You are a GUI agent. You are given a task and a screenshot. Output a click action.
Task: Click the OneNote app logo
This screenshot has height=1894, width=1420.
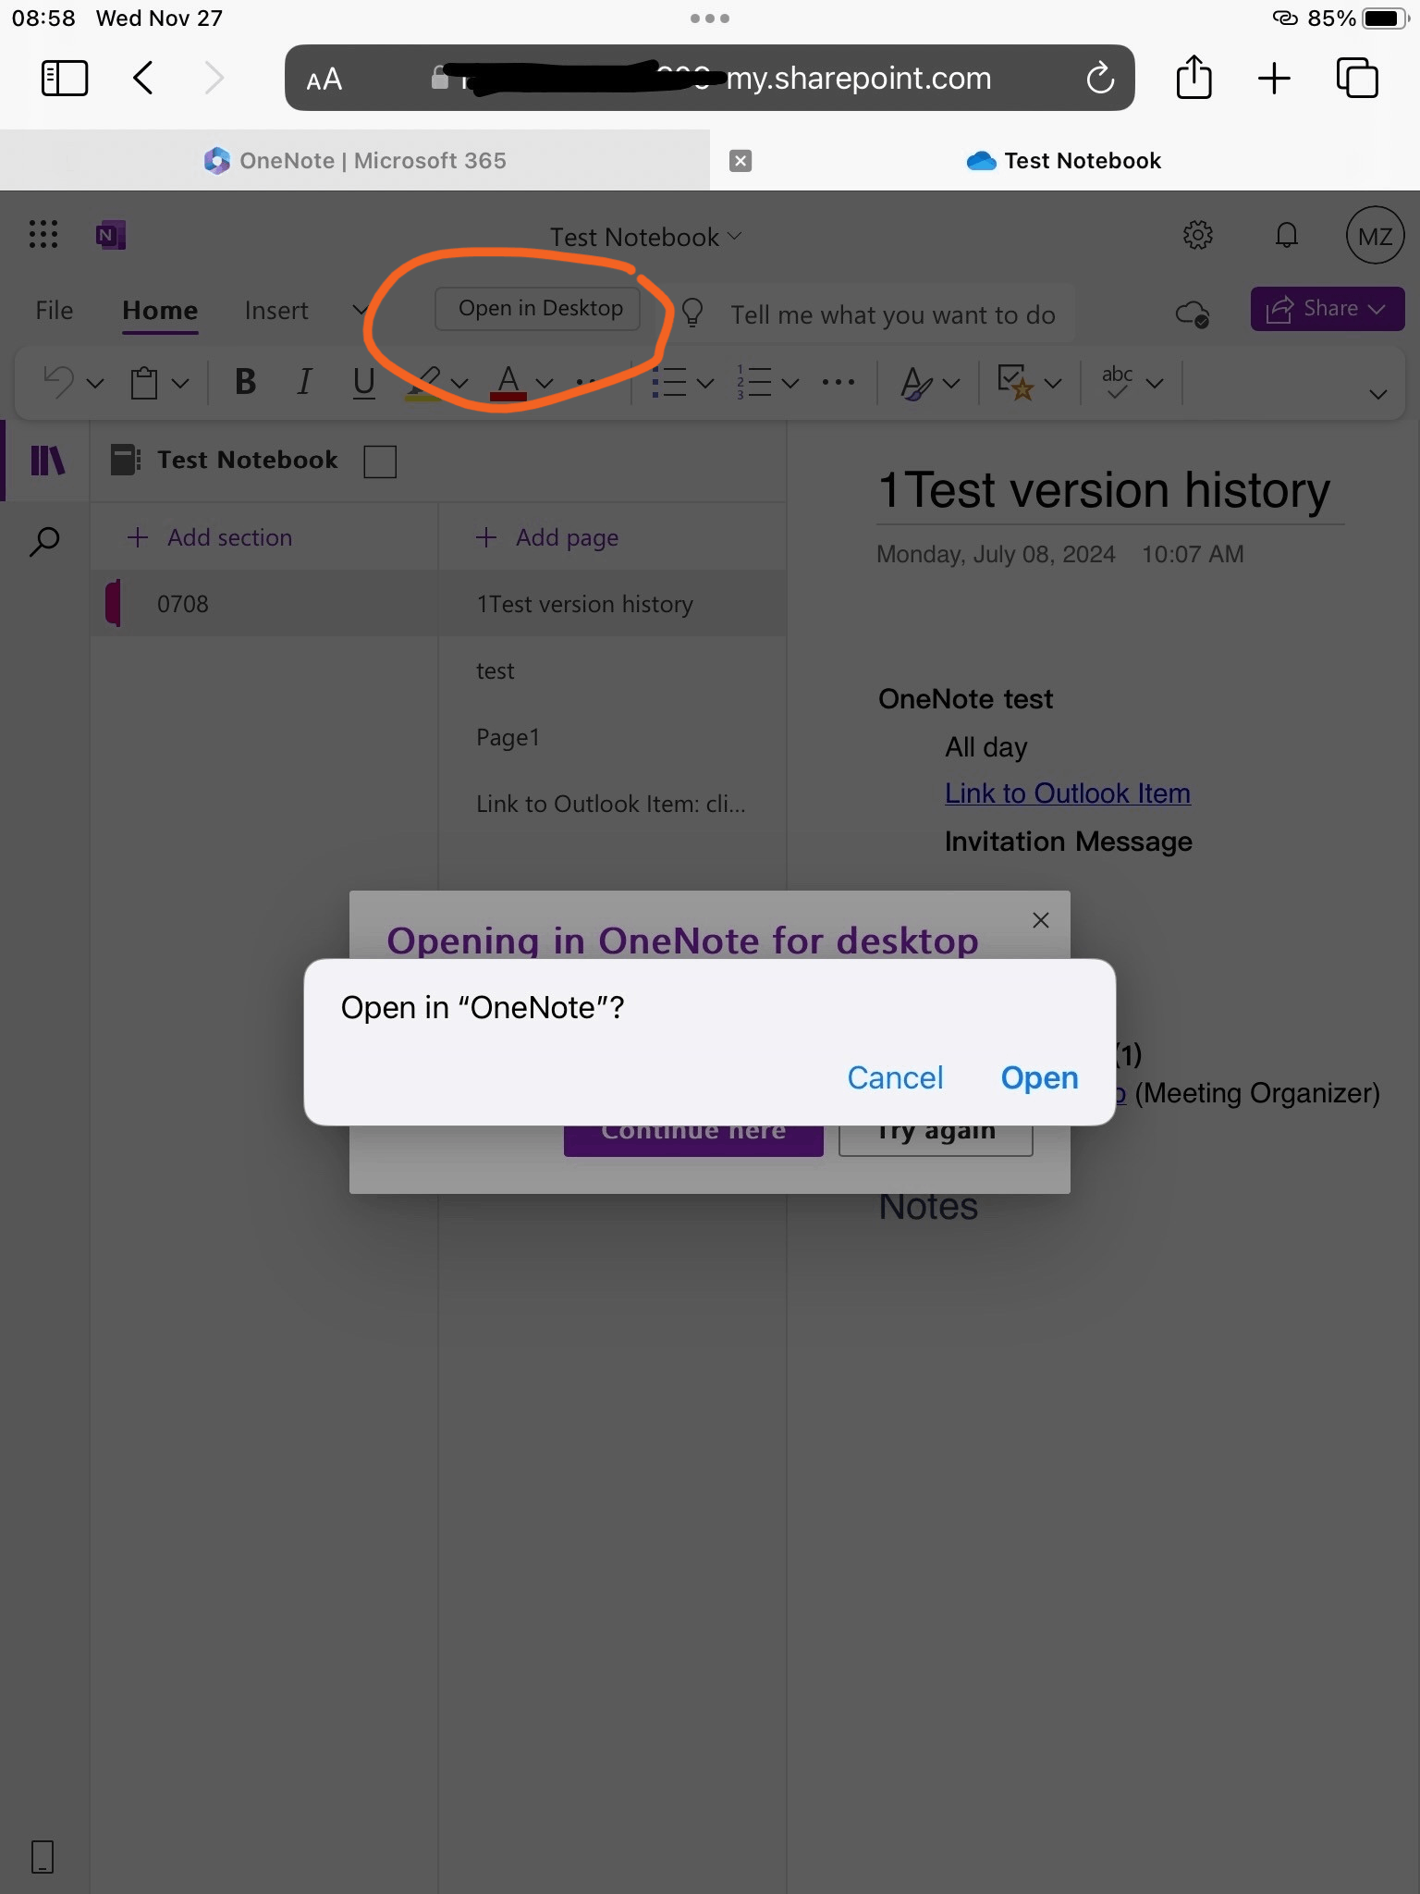[111, 235]
